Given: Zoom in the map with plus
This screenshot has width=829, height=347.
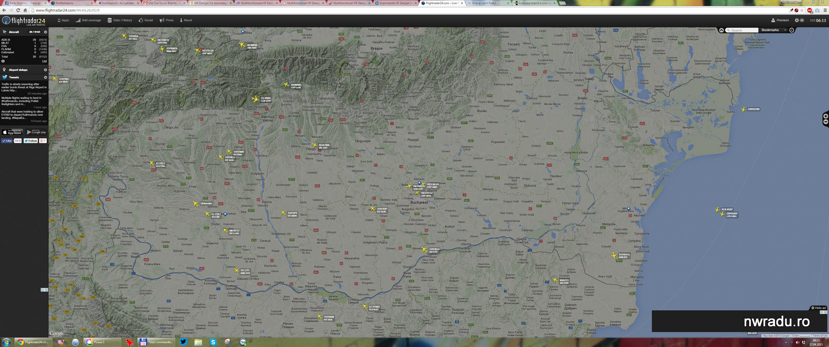Looking at the screenshot, I should point(826,117).
